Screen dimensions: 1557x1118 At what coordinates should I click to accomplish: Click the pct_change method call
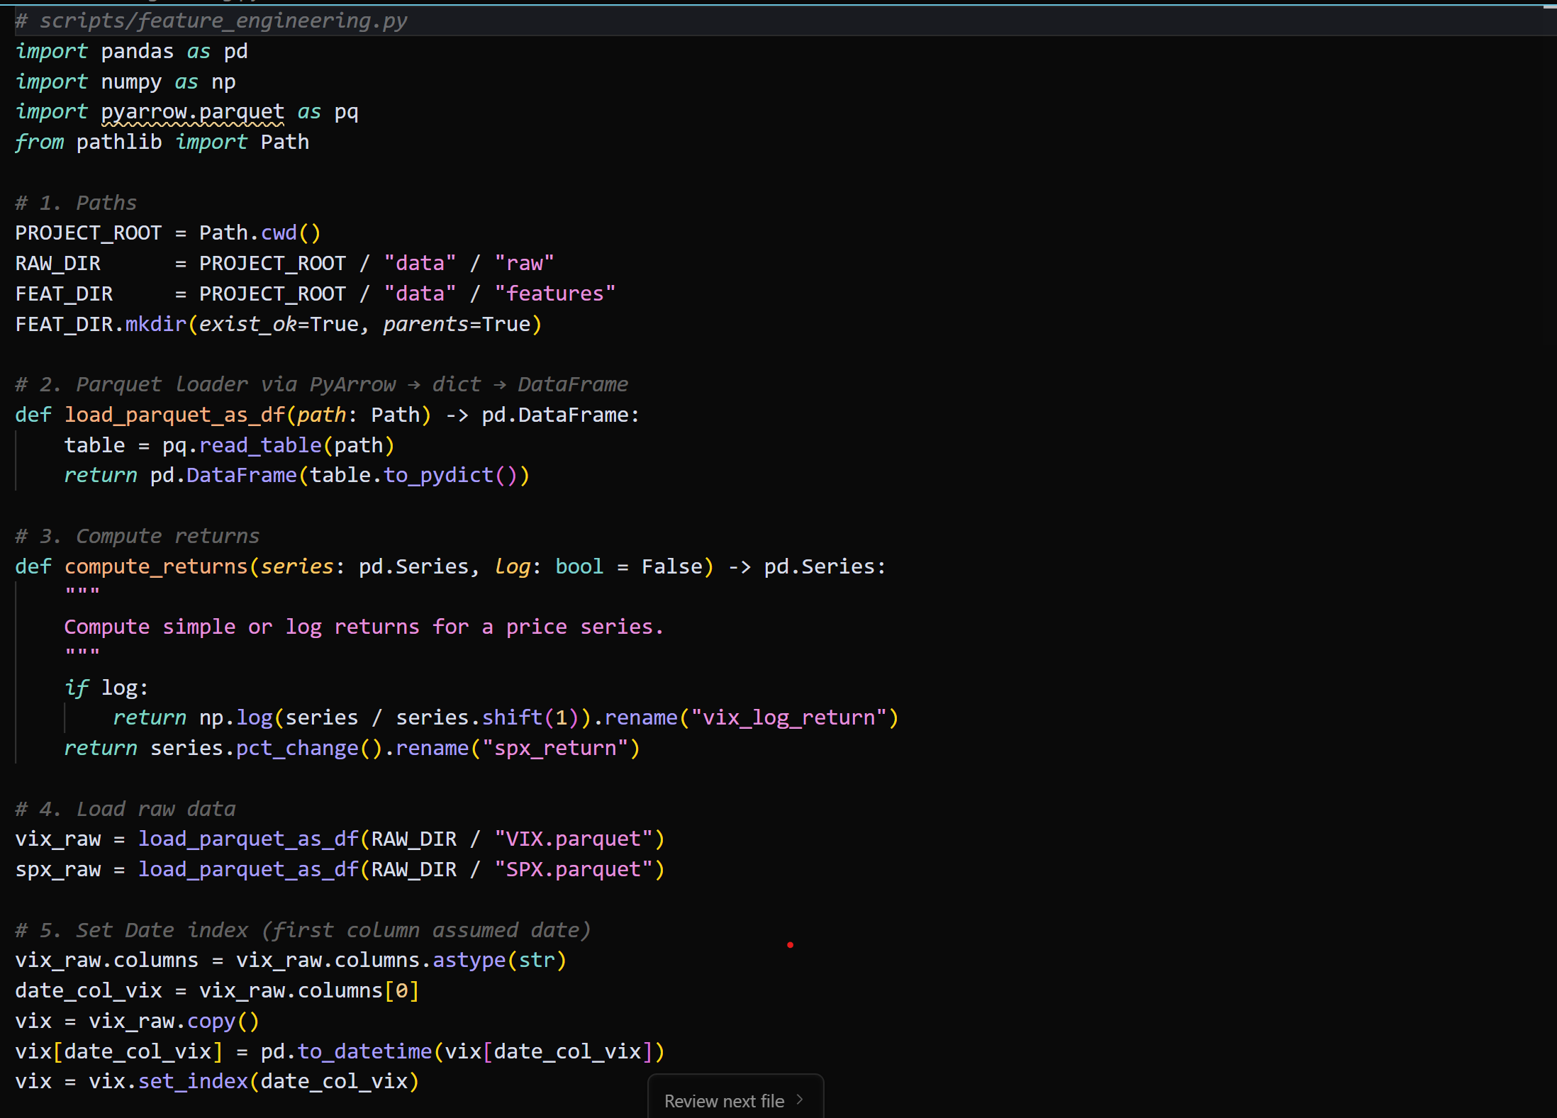pos(297,748)
